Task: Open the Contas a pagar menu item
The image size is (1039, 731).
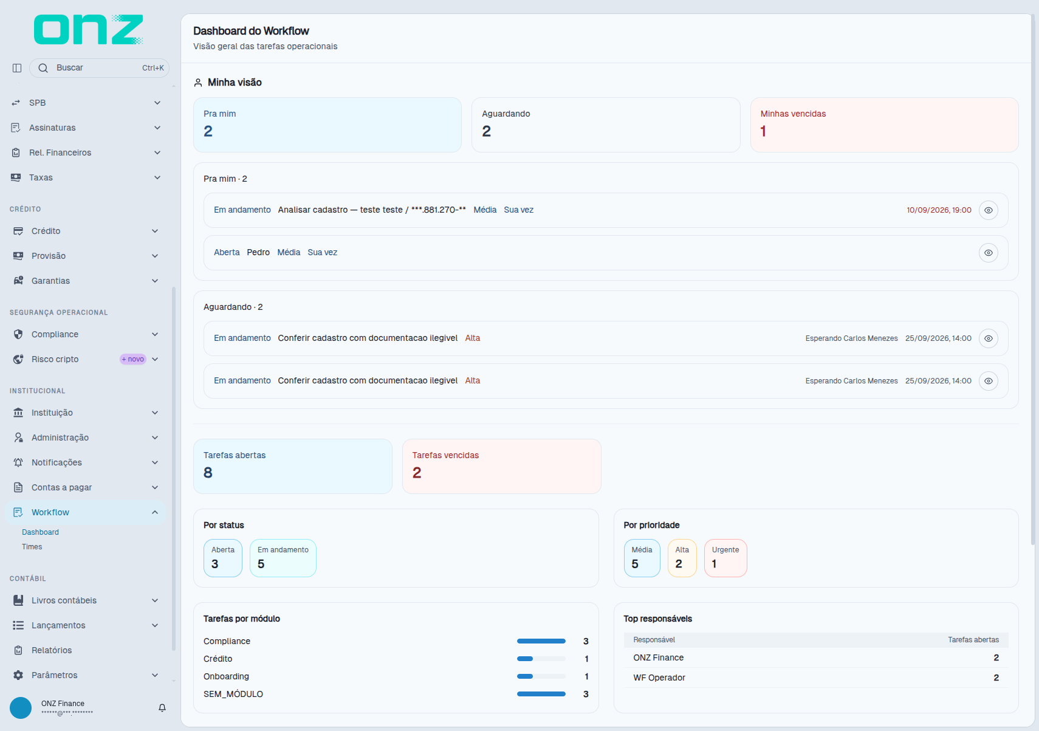Action: 85,487
